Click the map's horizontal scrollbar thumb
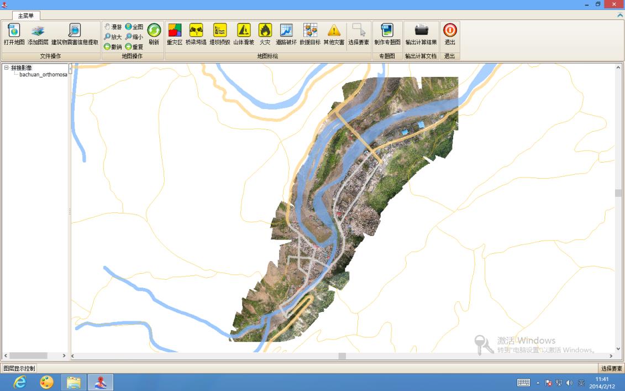 [342, 356]
